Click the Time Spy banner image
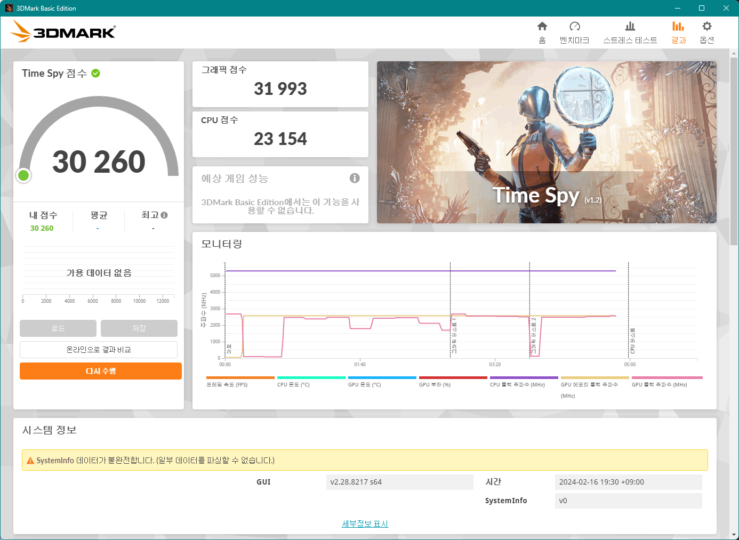739x540 pixels. coord(547,142)
